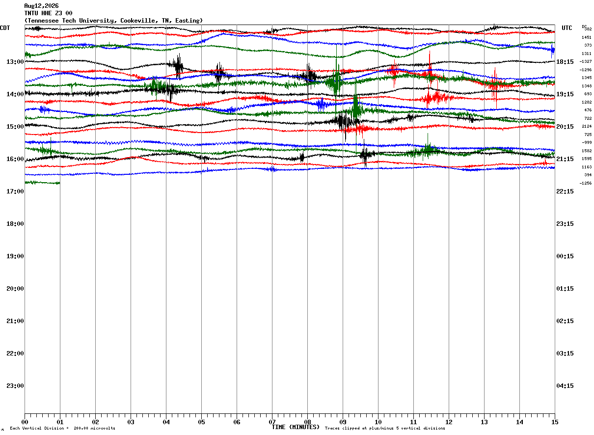
Task: Click minute tick label 07 on time axis
Action: coord(272,422)
